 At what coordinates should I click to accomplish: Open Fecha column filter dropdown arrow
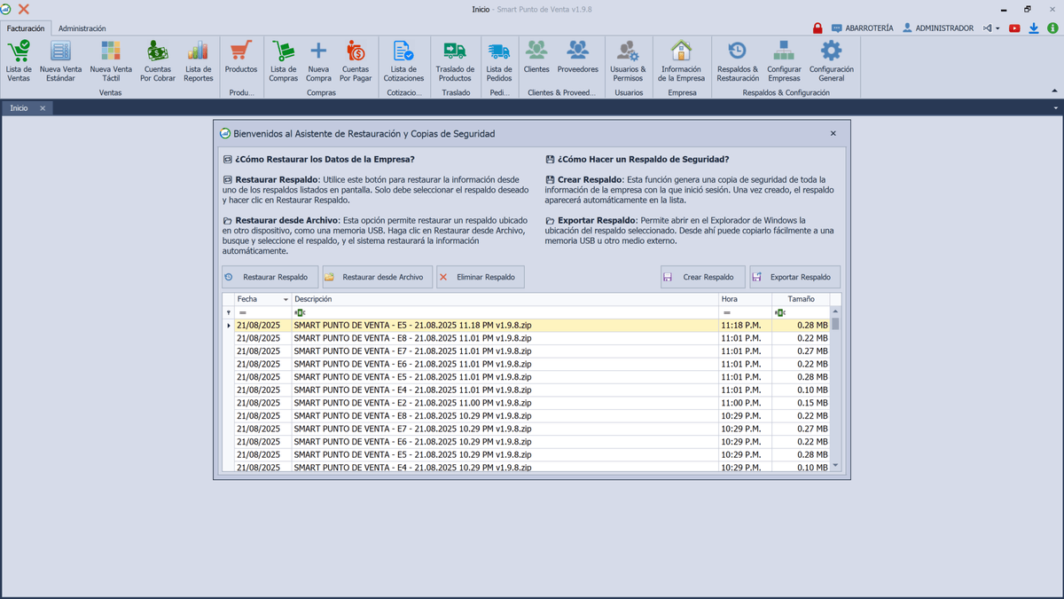tap(286, 300)
